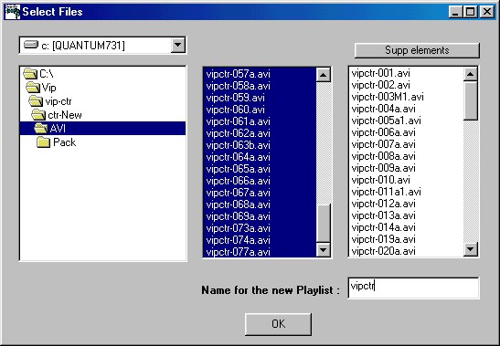Click down arrow of the right playlist scrollbar
500x346 pixels.
471,249
